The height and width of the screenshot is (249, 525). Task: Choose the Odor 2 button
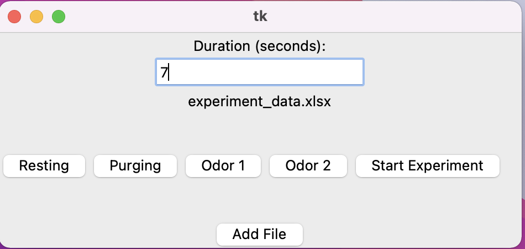tap(308, 165)
